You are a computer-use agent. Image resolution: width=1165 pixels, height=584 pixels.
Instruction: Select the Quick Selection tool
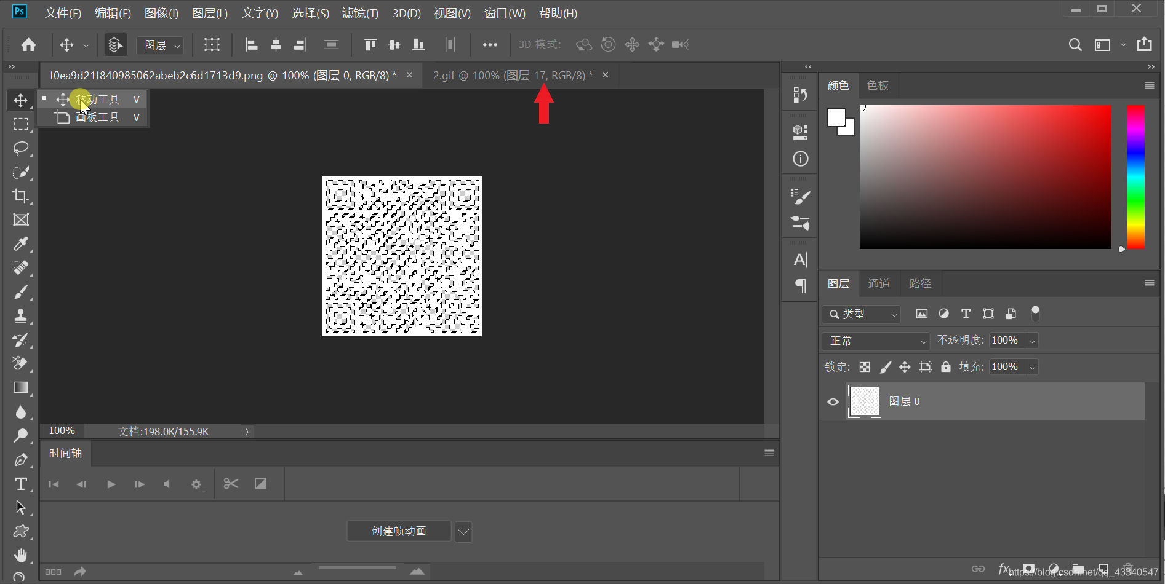[x=21, y=172]
